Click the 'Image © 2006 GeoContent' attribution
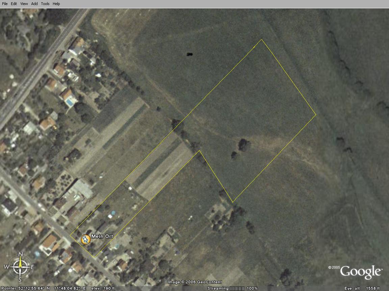Image resolution: width=389 pixels, height=291 pixels. pos(194,282)
